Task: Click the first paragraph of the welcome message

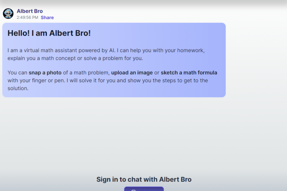Action: 106,54
